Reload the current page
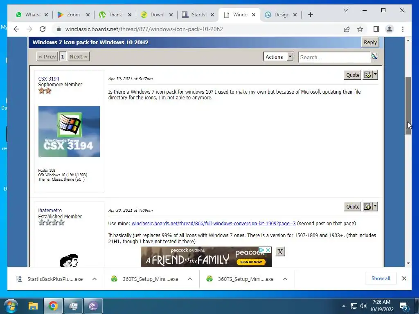Screen dimensions: 419x314 (x=43, y=29)
